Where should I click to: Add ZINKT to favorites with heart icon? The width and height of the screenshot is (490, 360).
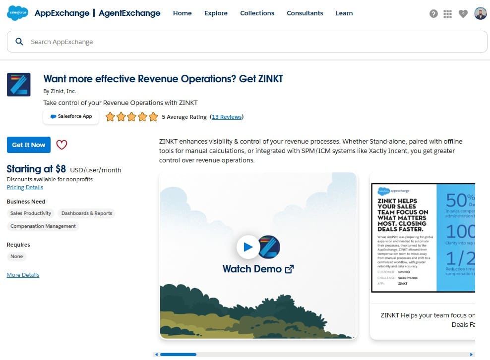(x=61, y=145)
